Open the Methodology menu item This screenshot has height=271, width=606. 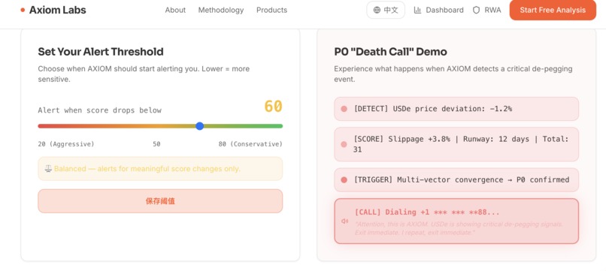pyautogui.click(x=221, y=10)
